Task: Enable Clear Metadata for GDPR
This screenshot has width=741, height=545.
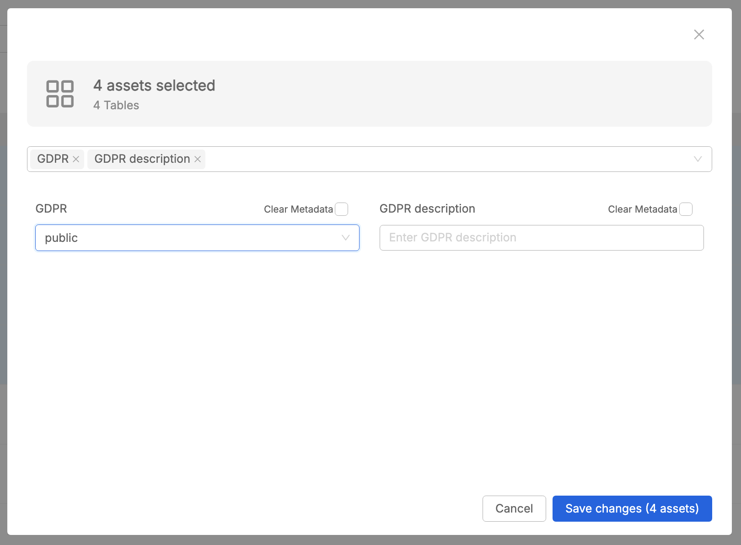Action: [341, 209]
